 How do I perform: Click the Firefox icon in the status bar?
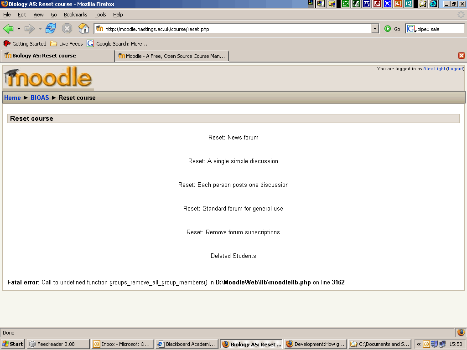click(x=461, y=332)
